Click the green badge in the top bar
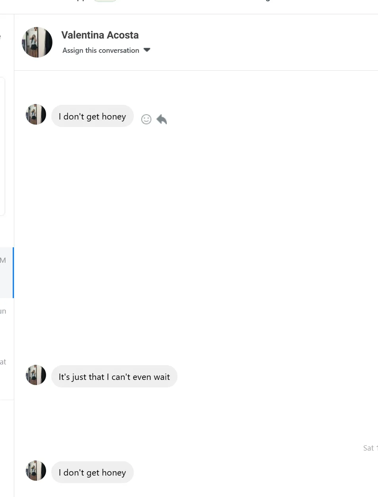Viewport: 378px width, 497px height. [105, 1]
